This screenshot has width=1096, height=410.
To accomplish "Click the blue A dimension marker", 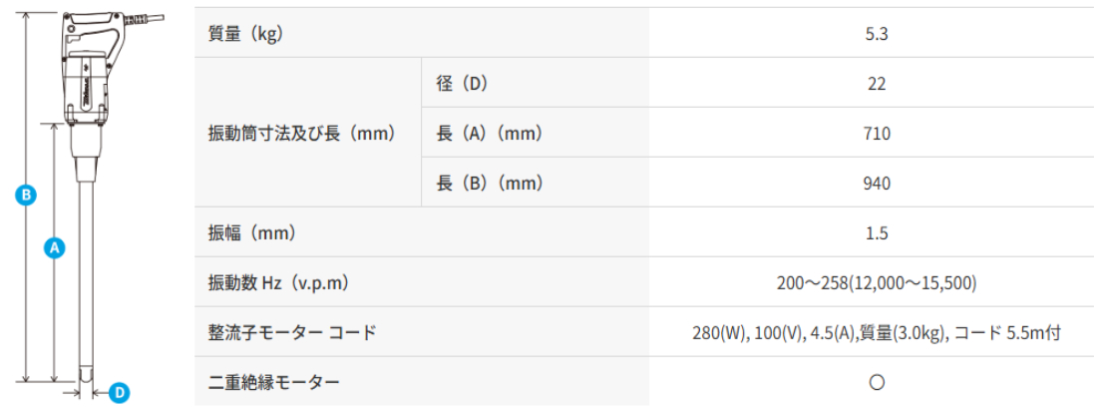I will [54, 247].
